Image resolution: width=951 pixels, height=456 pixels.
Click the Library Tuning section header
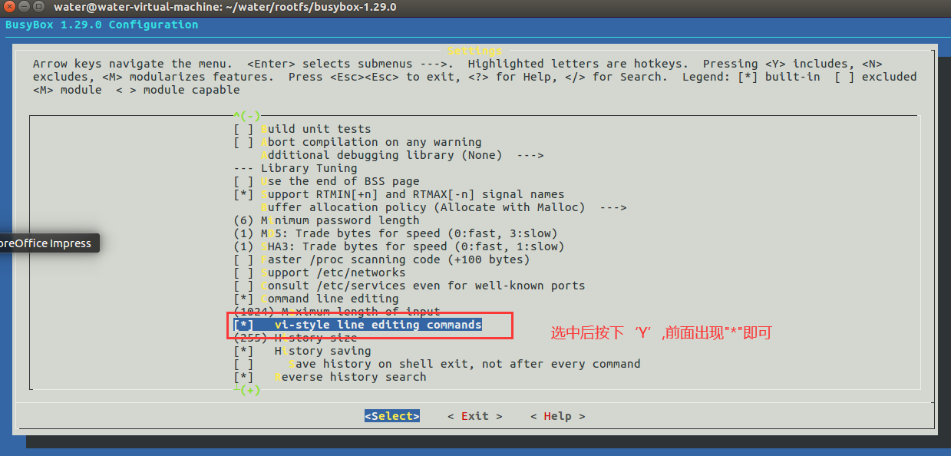(296, 168)
